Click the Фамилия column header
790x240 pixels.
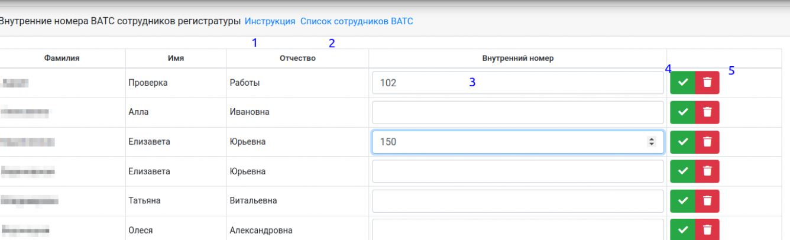(x=62, y=58)
